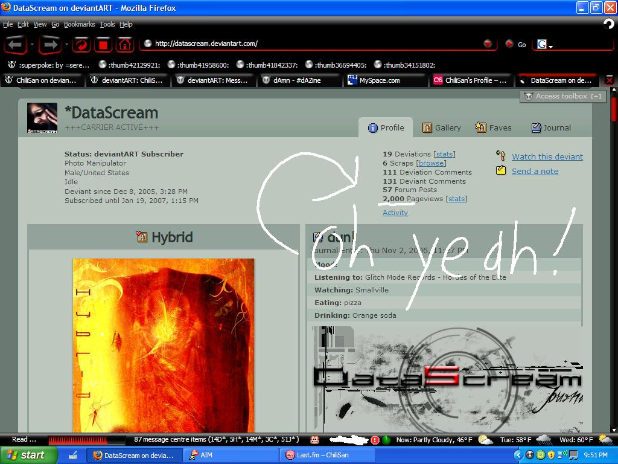Open the Go menu
This screenshot has width=618, height=464.
(55, 24)
